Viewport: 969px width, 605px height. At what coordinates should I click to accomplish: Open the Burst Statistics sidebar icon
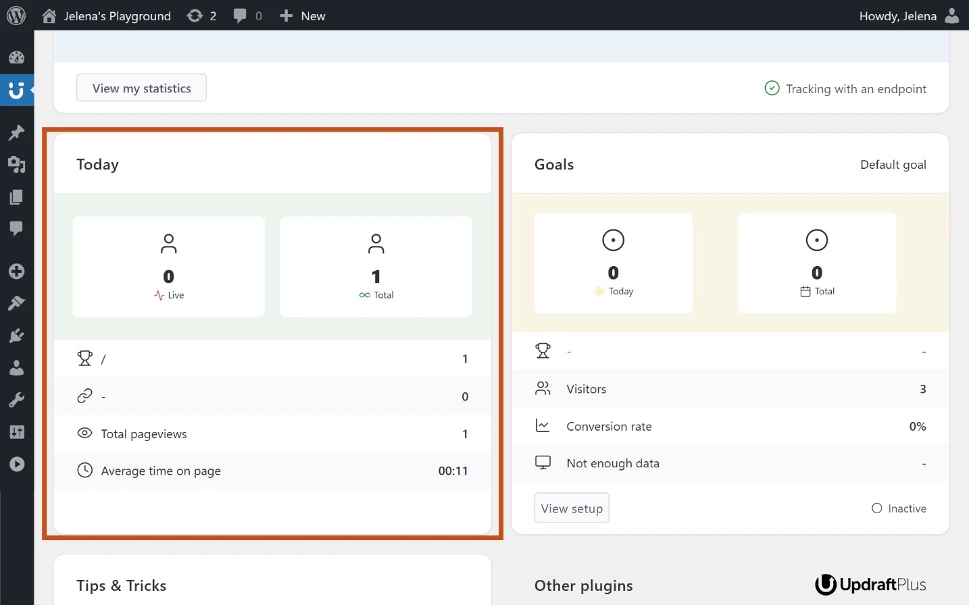16,90
